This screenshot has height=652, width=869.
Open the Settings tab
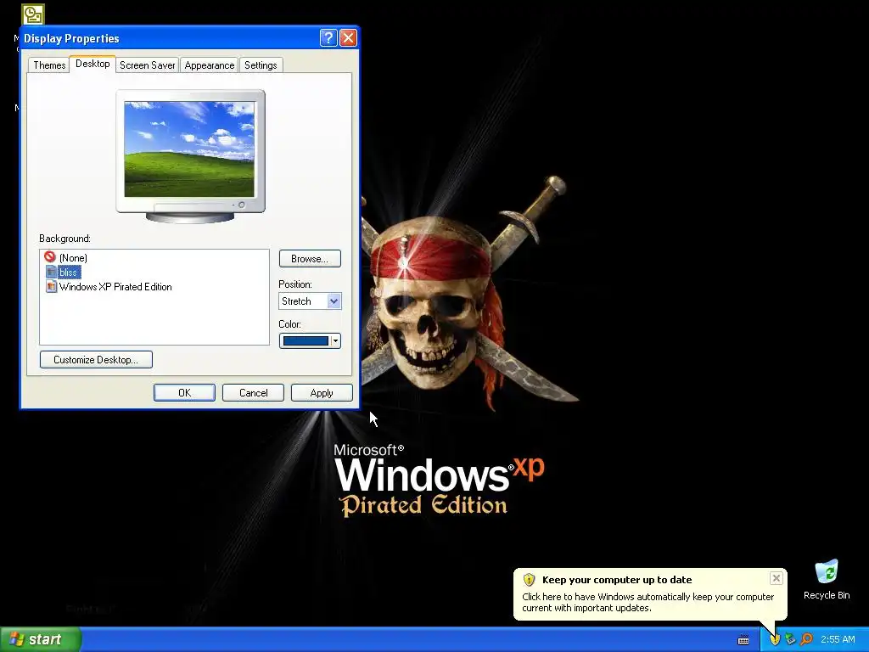[x=261, y=65]
